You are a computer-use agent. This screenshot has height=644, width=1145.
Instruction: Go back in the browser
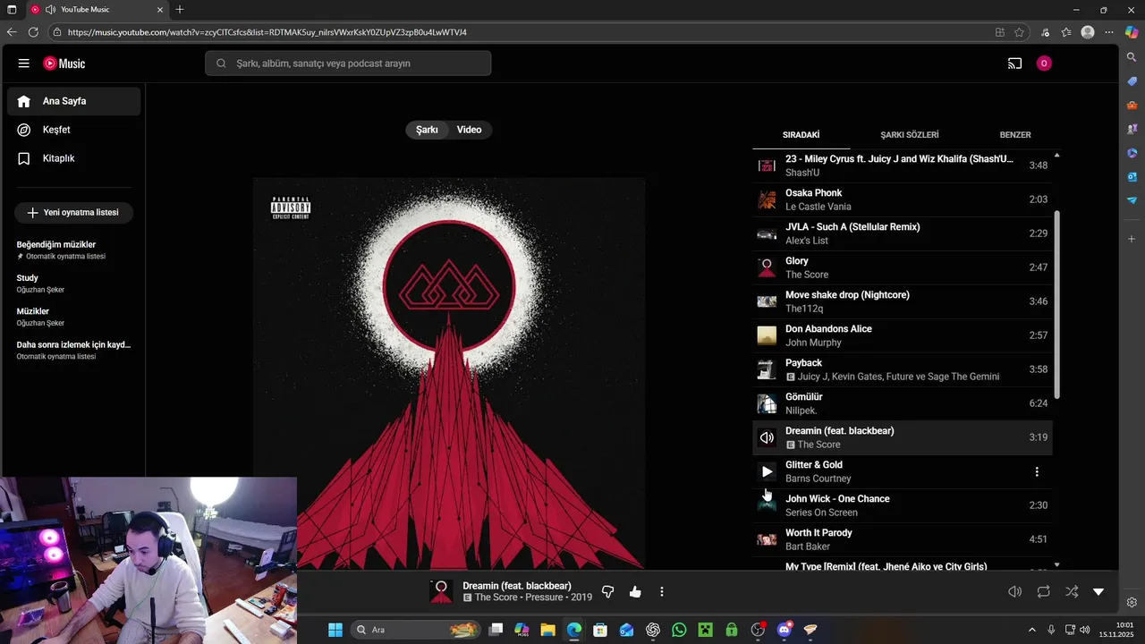pyautogui.click(x=12, y=32)
